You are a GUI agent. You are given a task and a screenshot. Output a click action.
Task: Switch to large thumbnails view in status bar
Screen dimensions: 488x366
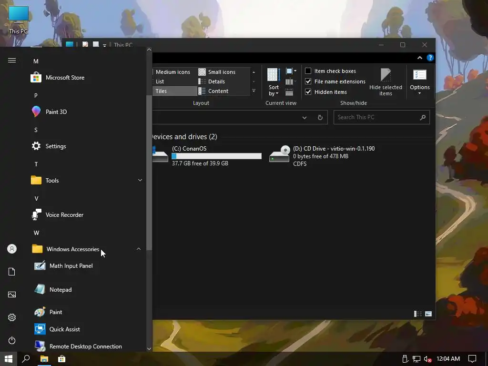pyautogui.click(x=428, y=314)
